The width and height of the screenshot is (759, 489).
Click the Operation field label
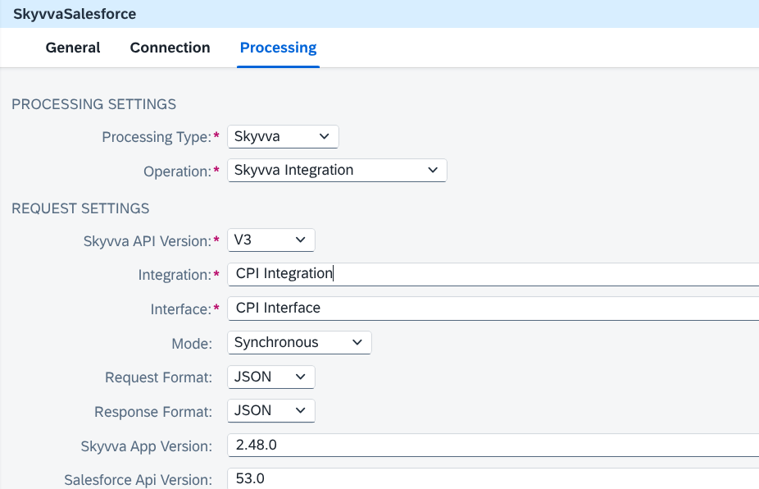177,171
